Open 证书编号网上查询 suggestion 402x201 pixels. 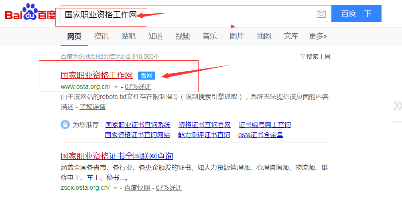(264, 125)
